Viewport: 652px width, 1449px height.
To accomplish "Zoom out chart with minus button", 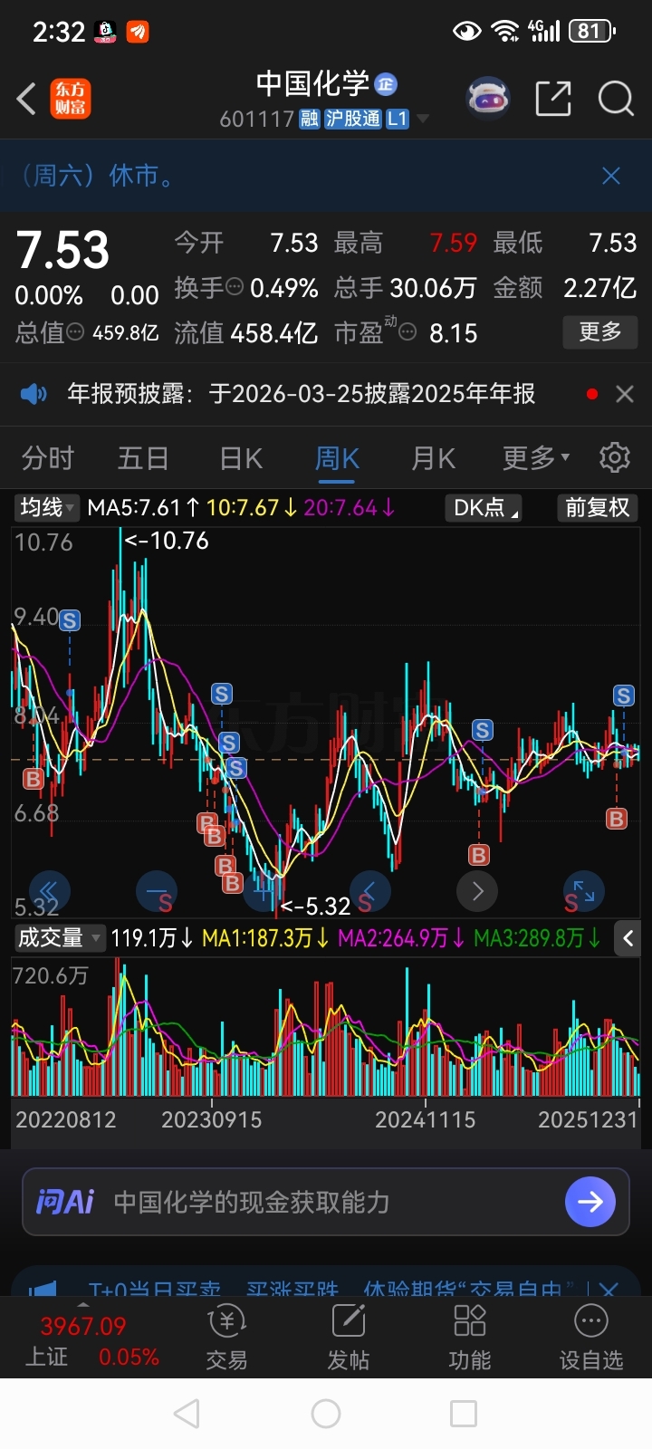I will click(x=155, y=891).
